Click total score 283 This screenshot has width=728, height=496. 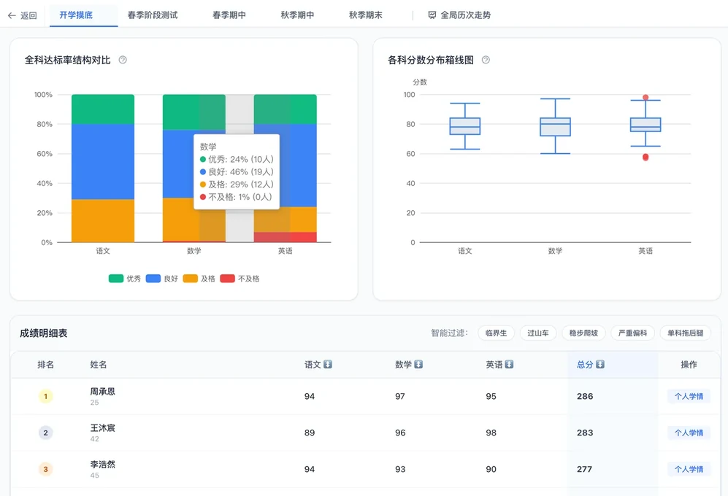tap(585, 433)
